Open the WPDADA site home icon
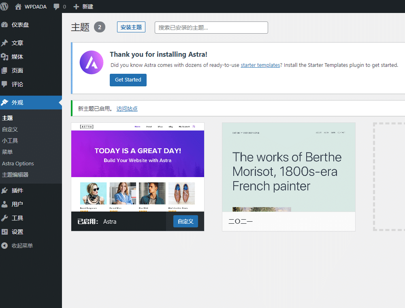The width and height of the screenshot is (405, 308). [x=18, y=6]
